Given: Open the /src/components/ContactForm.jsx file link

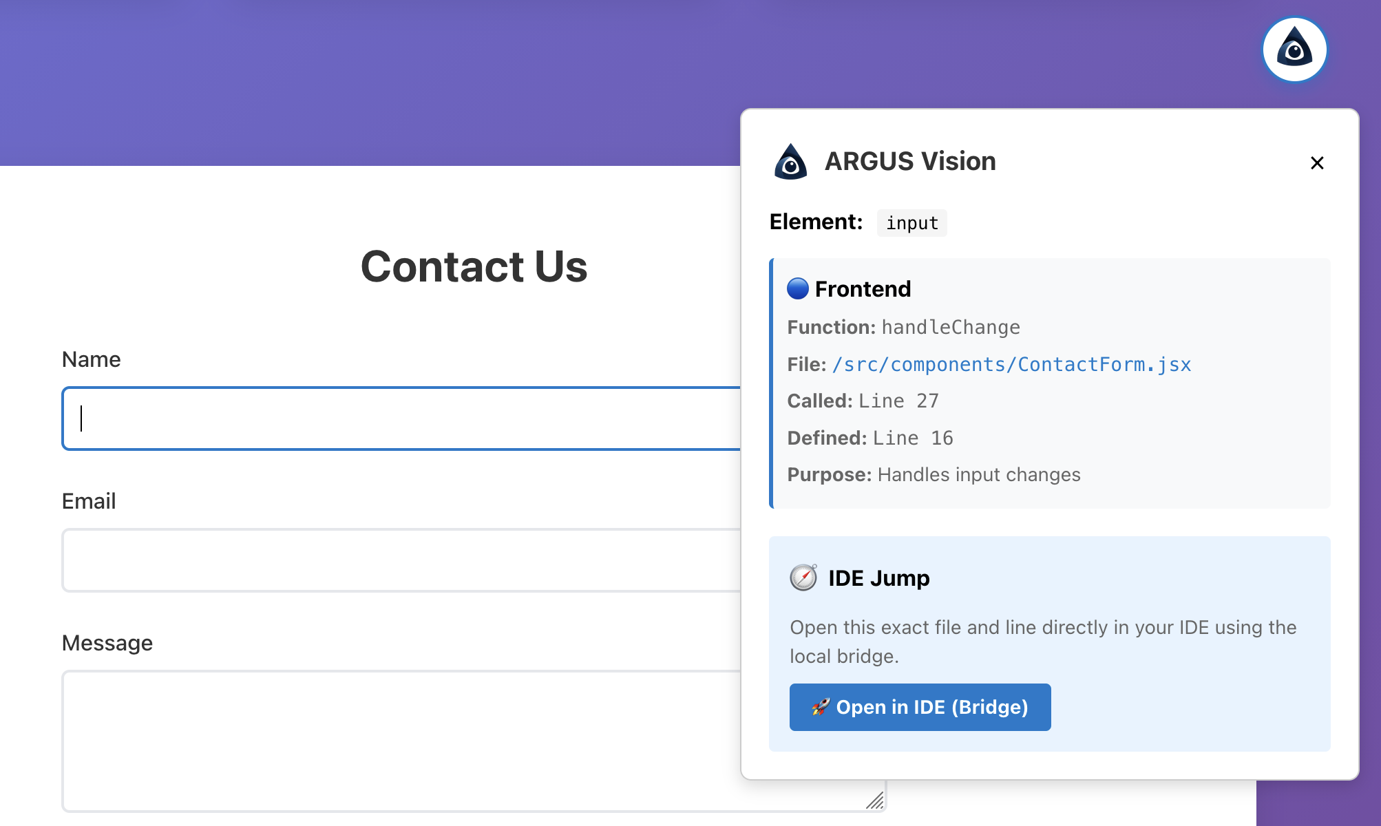Looking at the screenshot, I should pyautogui.click(x=1011, y=364).
